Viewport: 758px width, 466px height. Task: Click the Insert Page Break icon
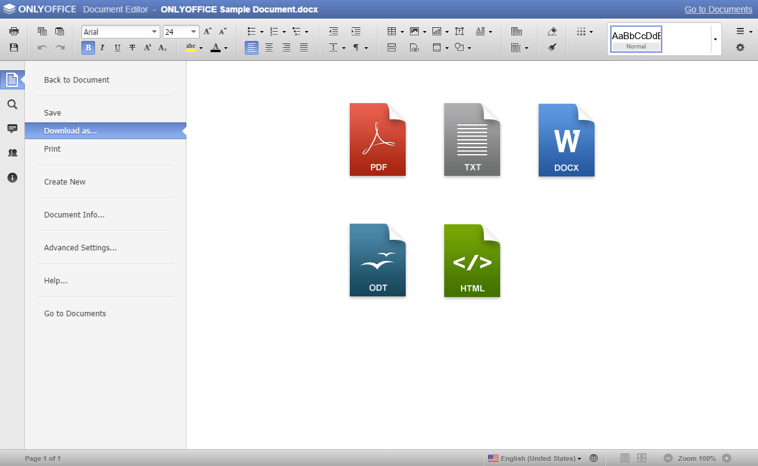pos(391,47)
